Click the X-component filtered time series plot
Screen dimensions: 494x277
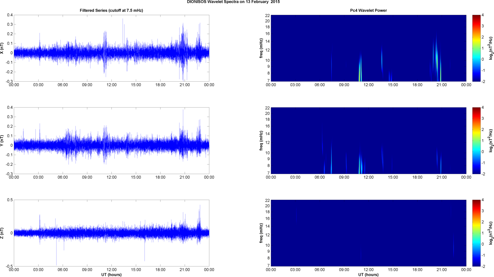[111, 48]
